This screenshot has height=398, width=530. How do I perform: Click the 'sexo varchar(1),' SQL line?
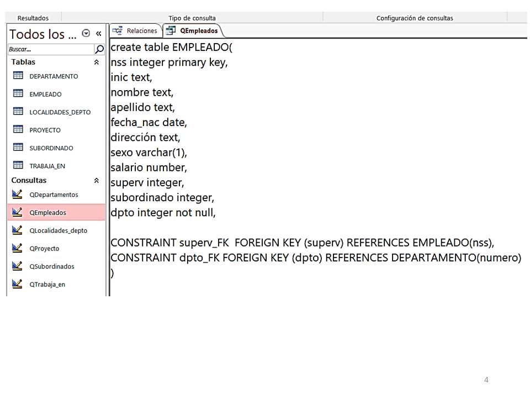pyautogui.click(x=149, y=153)
